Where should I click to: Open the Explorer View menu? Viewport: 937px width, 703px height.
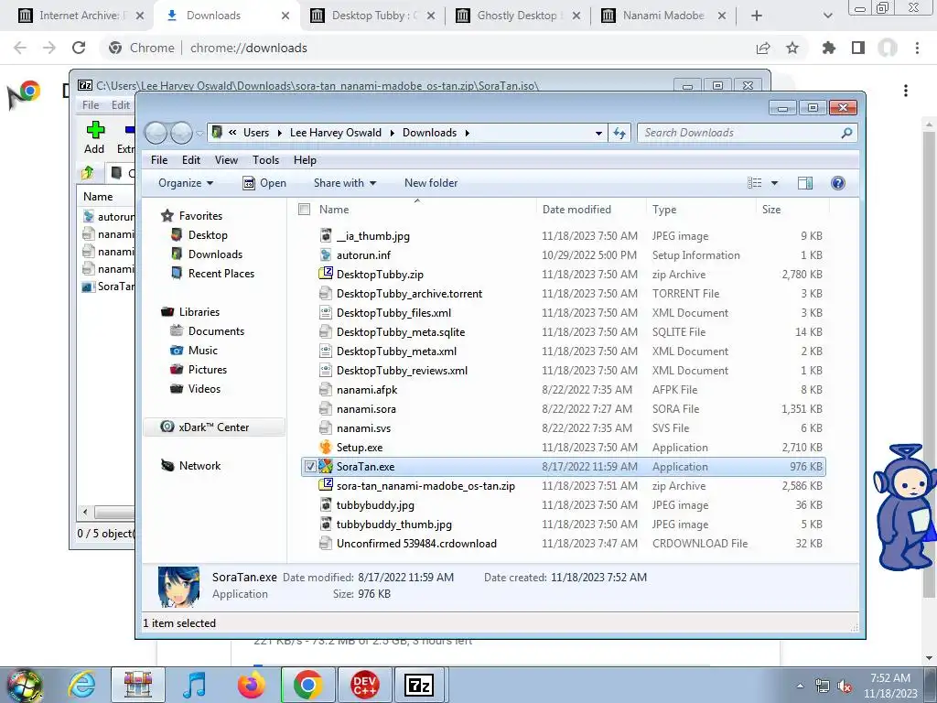coord(227,159)
